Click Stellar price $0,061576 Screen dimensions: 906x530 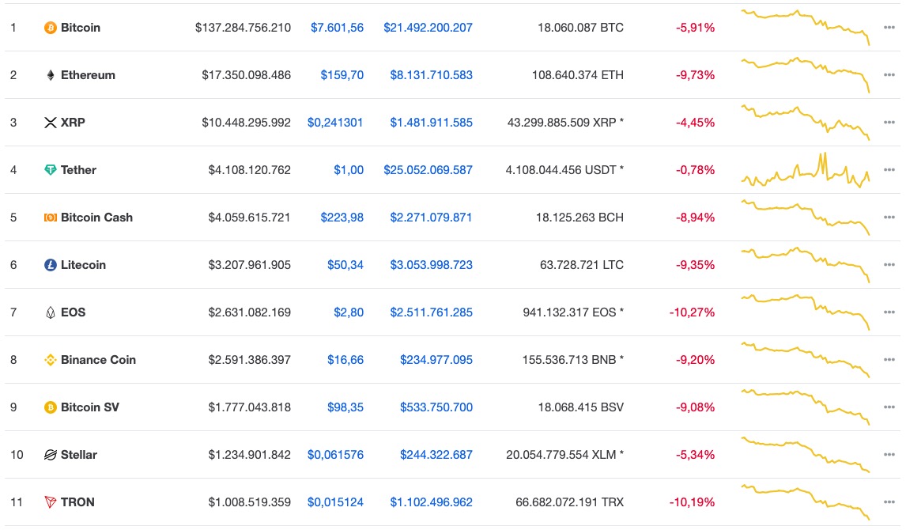tap(335, 455)
